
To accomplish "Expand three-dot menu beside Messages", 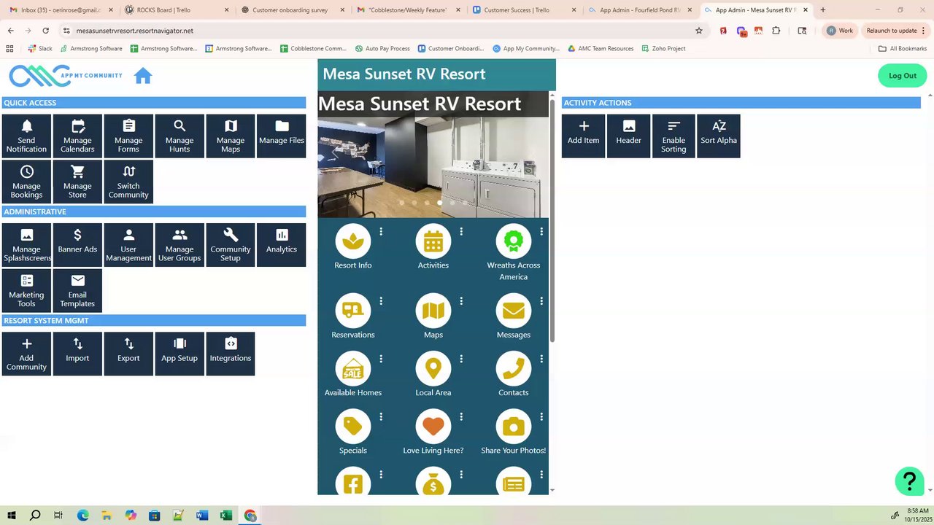I will tap(541, 301).
